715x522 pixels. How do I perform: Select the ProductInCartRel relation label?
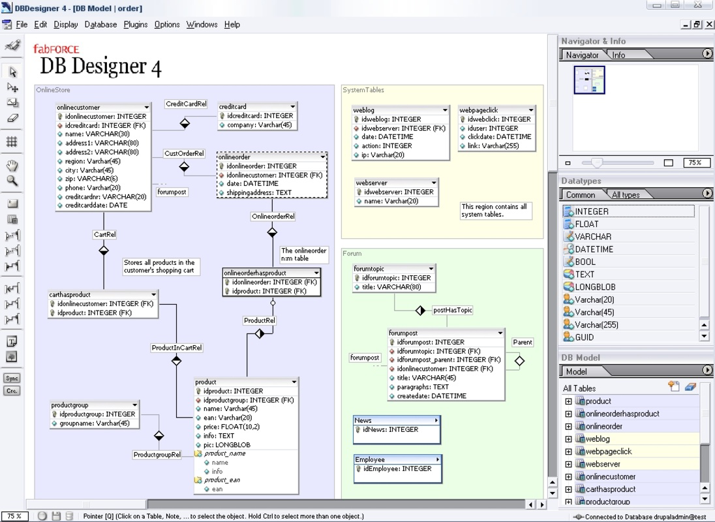[177, 348]
